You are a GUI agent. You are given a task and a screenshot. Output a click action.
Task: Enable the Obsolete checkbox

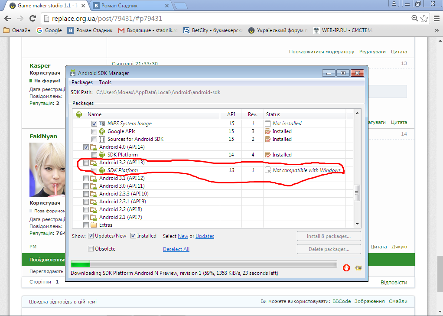pyautogui.click(x=91, y=249)
